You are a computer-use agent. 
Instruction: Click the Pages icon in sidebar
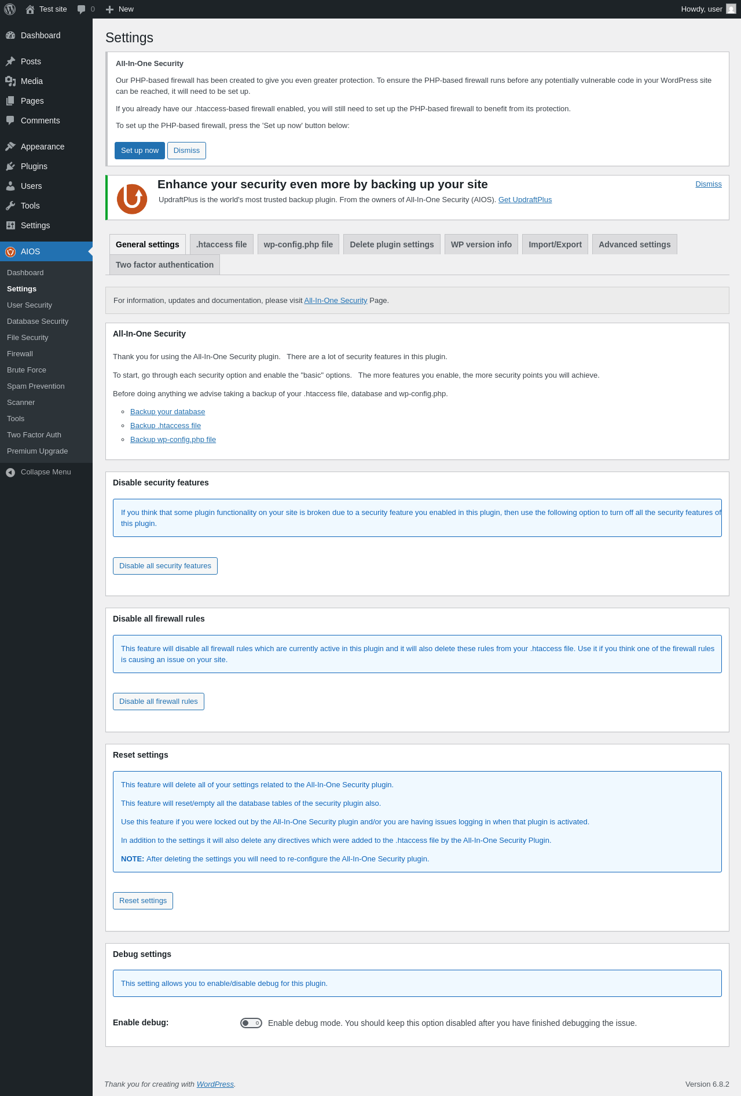pos(10,101)
